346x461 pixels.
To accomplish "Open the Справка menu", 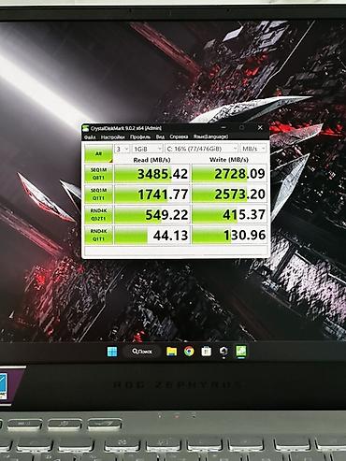I will (x=179, y=137).
